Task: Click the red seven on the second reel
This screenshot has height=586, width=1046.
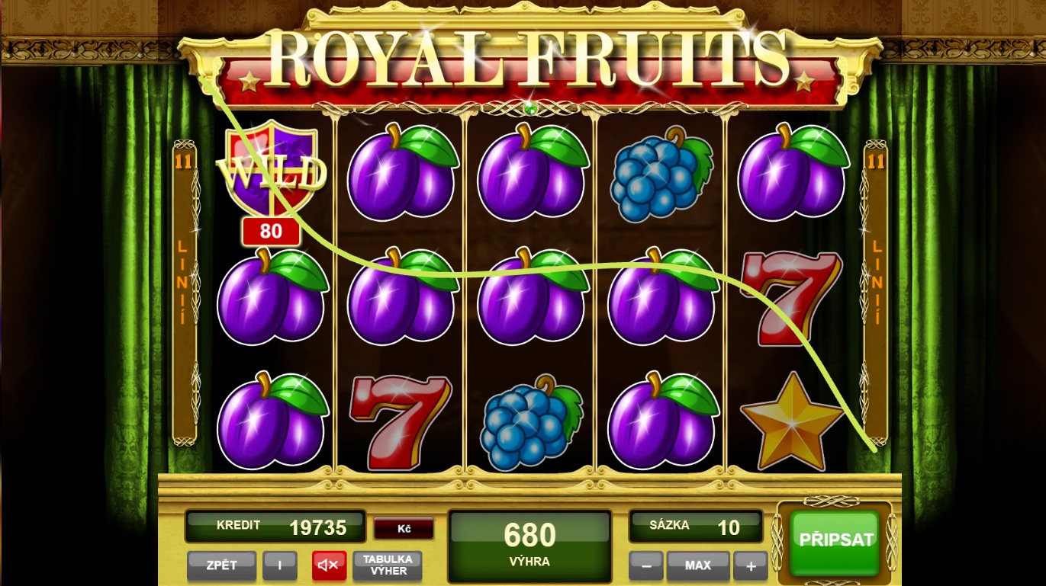Action: coord(399,421)
